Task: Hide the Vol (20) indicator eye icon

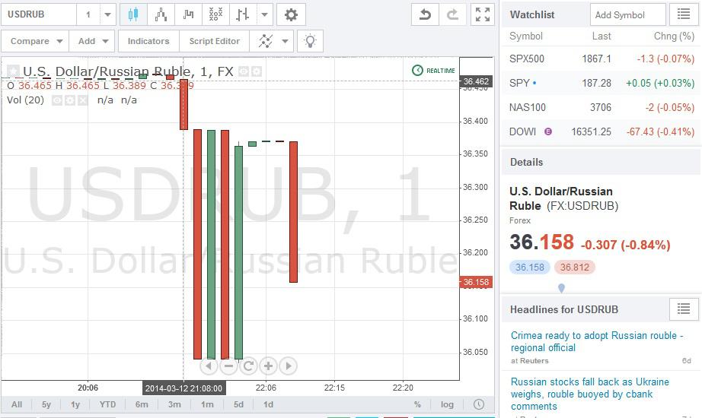Action: coord(57,100)
